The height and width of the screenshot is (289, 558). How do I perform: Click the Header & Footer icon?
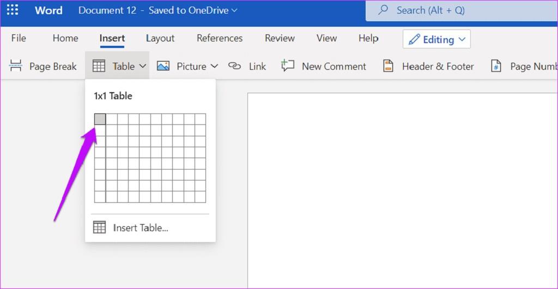388,66
